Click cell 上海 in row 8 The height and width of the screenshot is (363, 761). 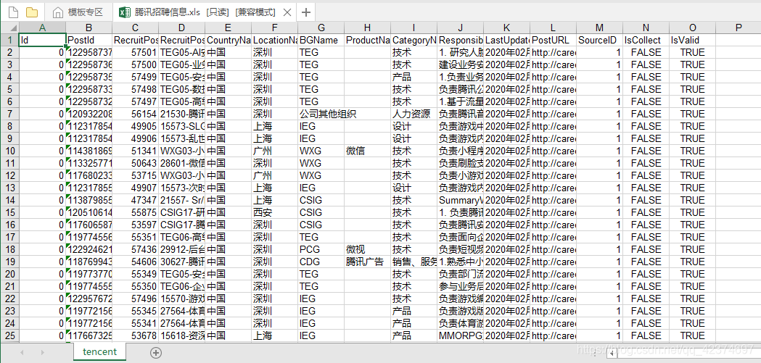click(275, 126)
